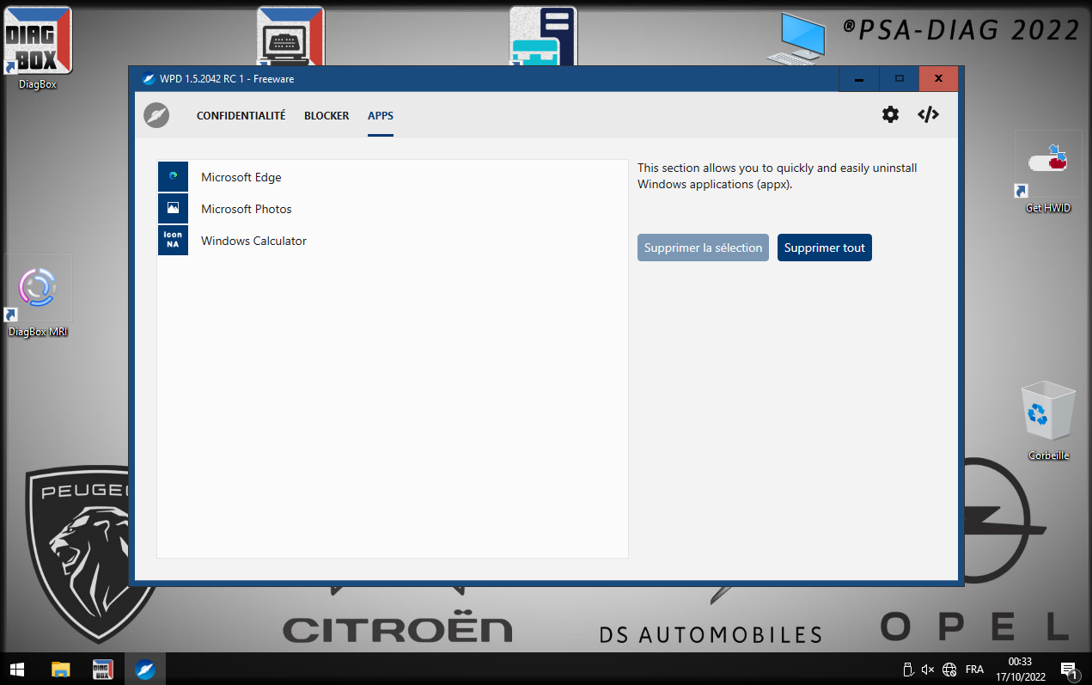Select the Microsoft Photos row label
1092x685 pixels.
tap(247, 209)
